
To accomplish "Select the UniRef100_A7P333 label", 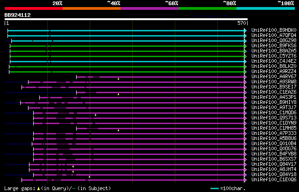I will 274,133.
